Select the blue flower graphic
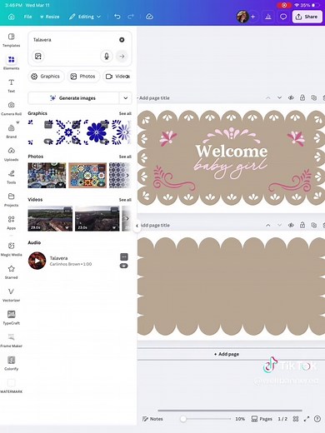Image resolution: width=325 pixels, height=433 pixels. pos(97,132)
